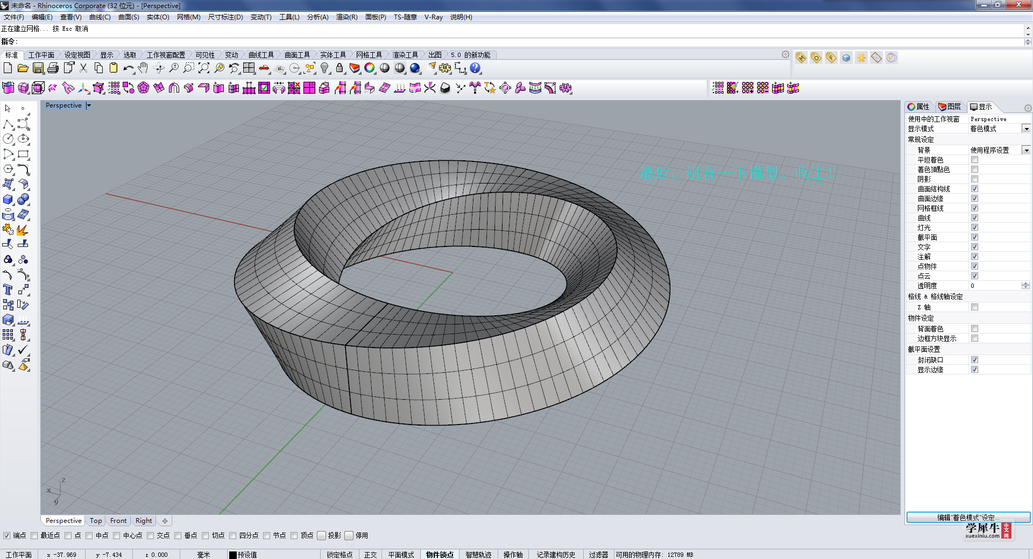The image size is (1033, 559).
Task: Switch to the 网格工具 toolbar tab
Action: coord(369,55)
